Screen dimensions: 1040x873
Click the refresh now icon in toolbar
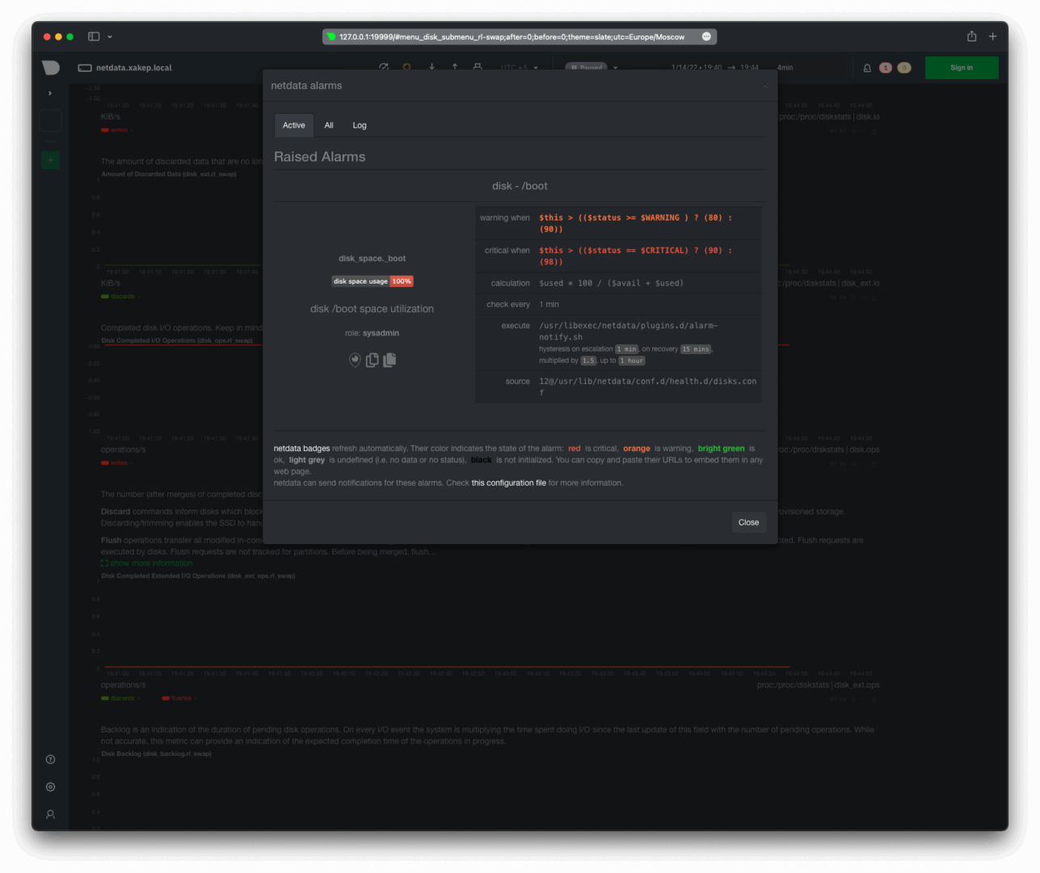click(x=384, y=67)
